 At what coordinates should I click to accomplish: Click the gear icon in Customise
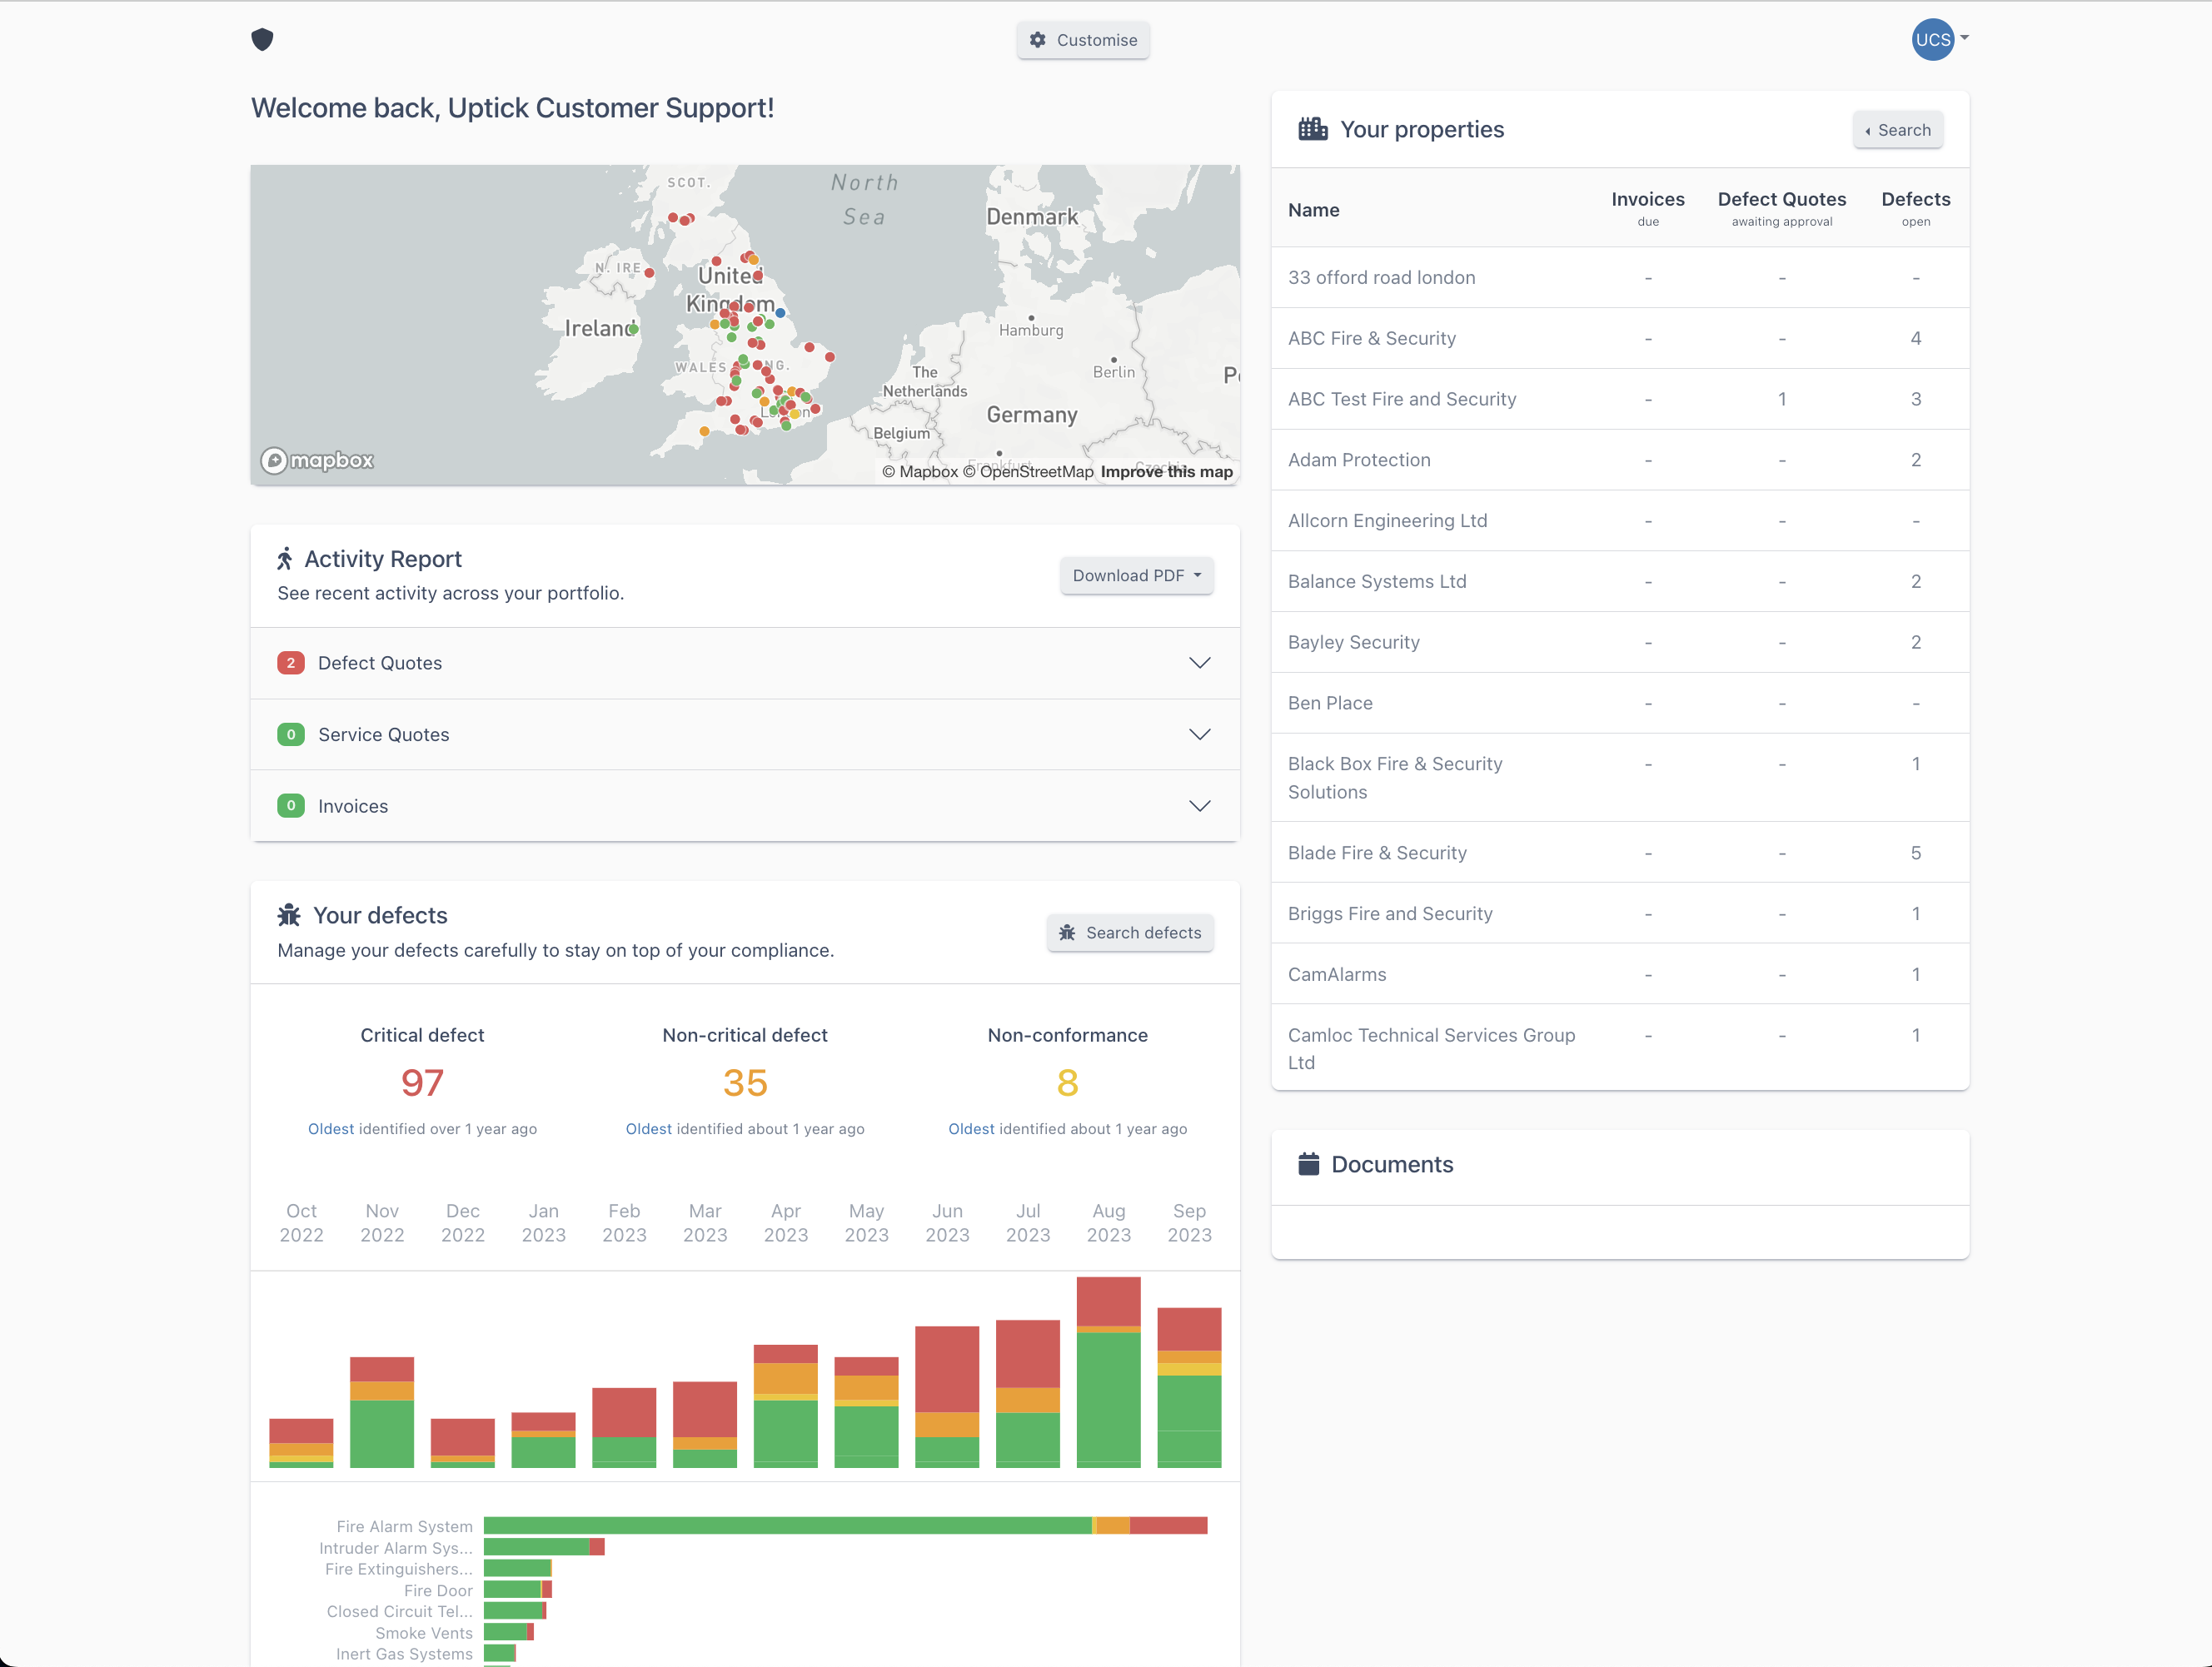[x=1038, y=40]
